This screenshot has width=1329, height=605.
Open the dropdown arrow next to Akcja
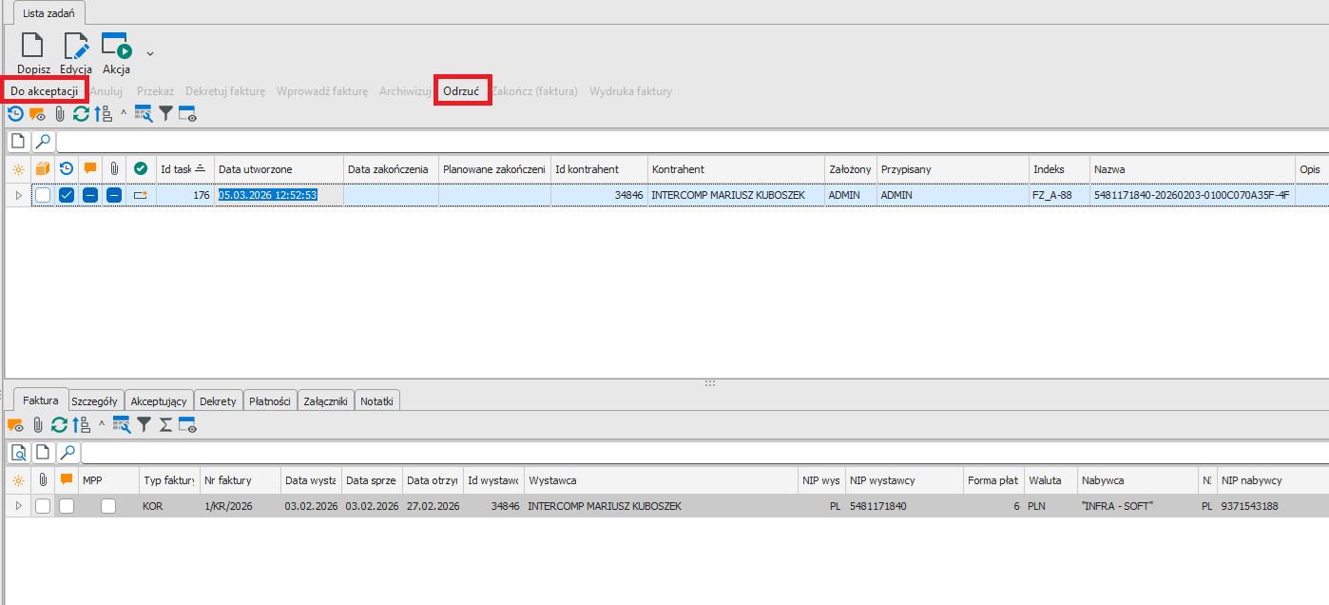[149, 52]
